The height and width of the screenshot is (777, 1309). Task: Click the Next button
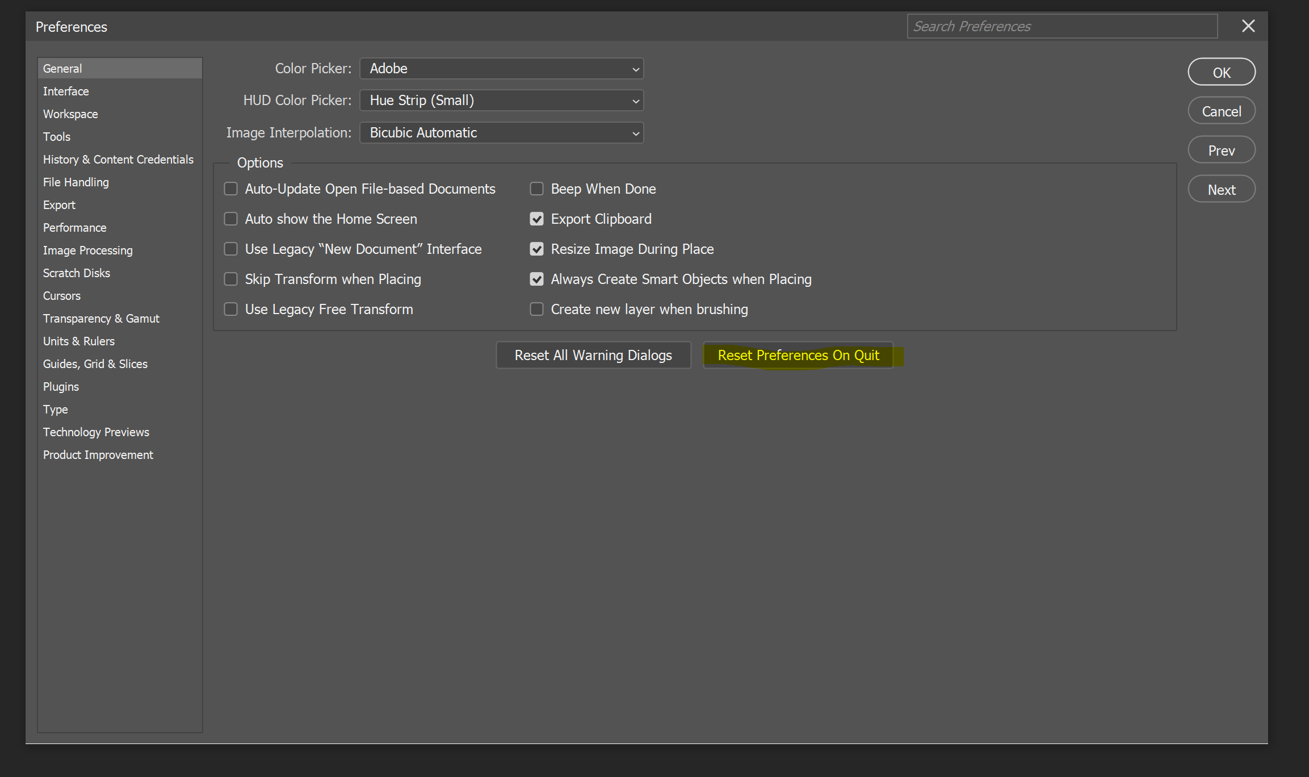coord(1221,190)
